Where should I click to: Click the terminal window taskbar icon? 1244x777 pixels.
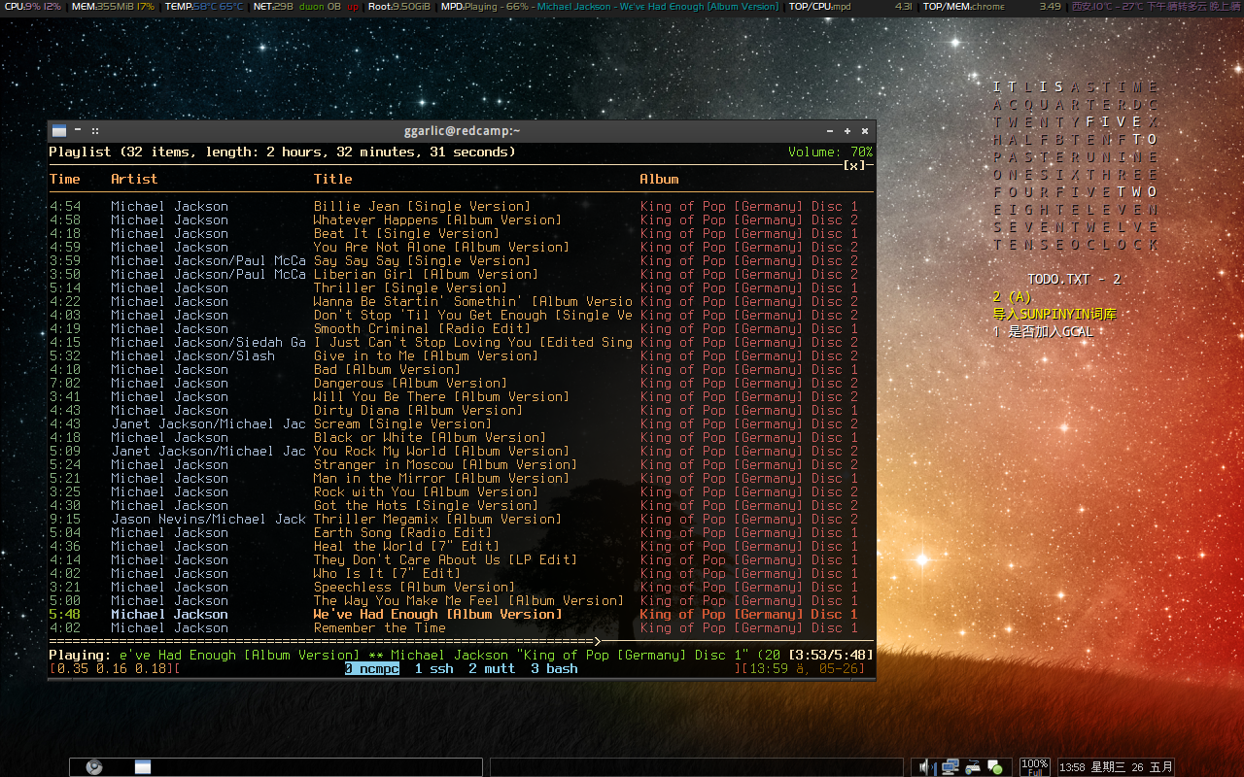coord(143,767)
